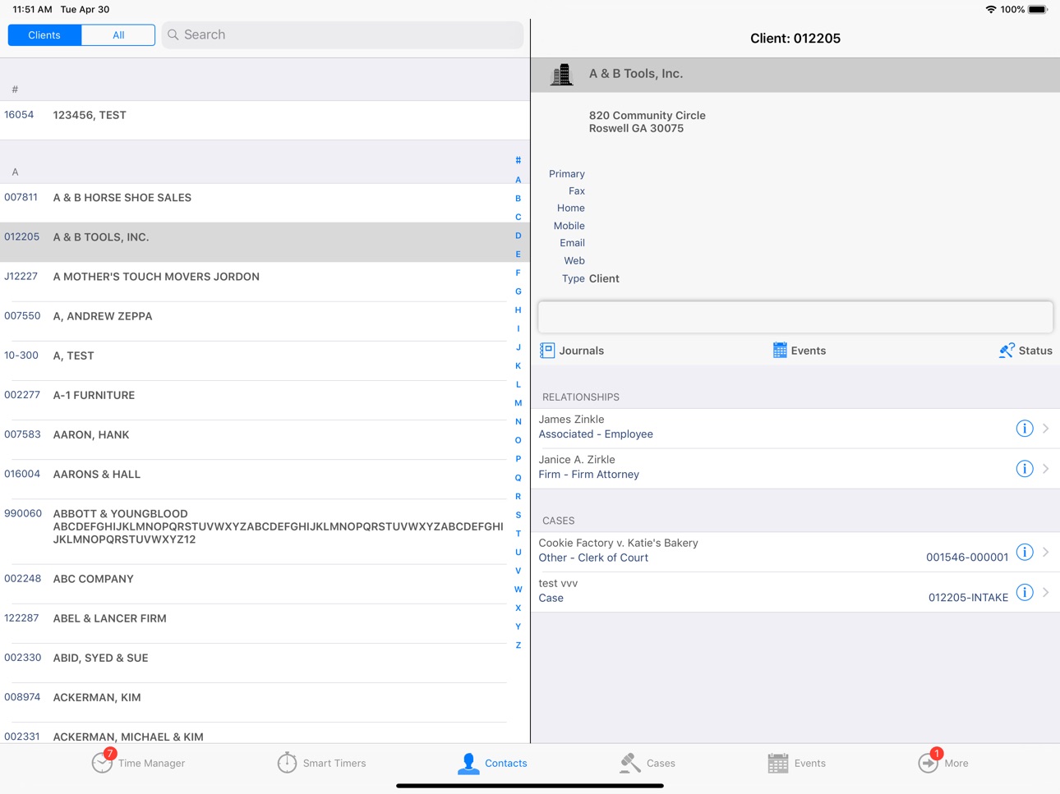Click case number 001546-000001
The height and width of the screenshot is (794, 1060).
(x=966, y=557)
